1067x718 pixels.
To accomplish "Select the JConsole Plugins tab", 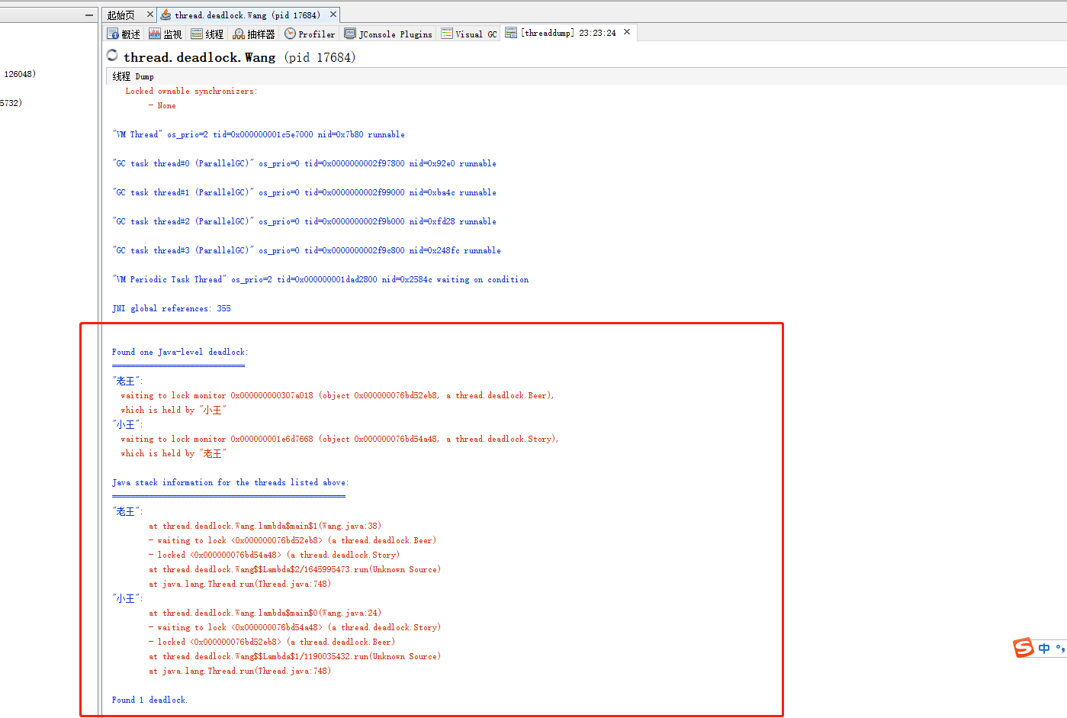I will click(x=388, y=34).
